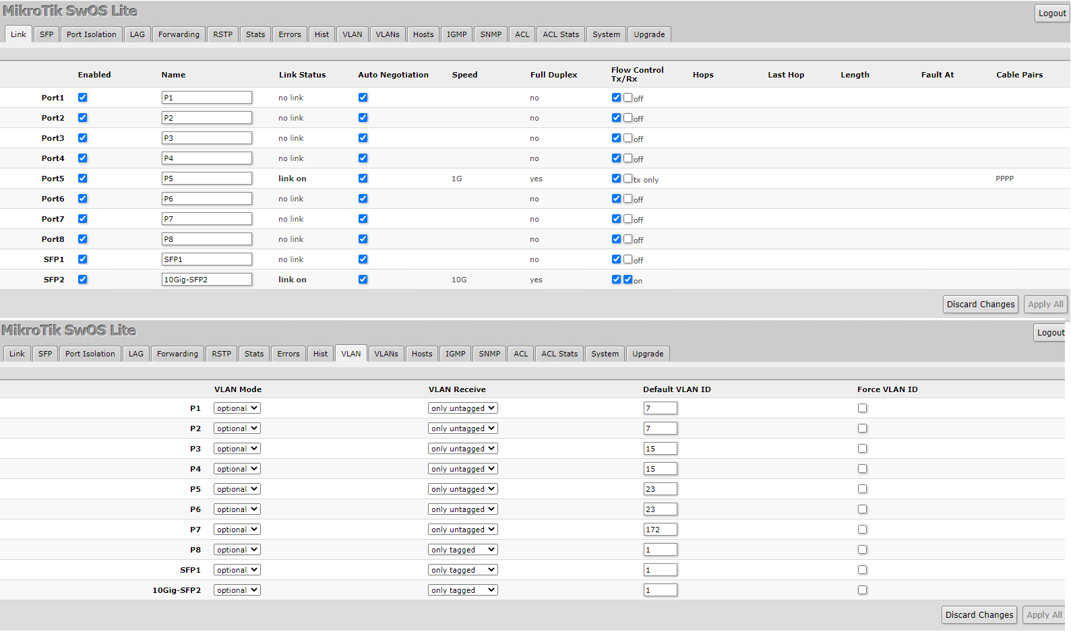The width and height of the screenshot is (1071, 632).
Task: Toggle Auto Negotiation for Port3
Action: pyautogui.click(x=363, y=138)
